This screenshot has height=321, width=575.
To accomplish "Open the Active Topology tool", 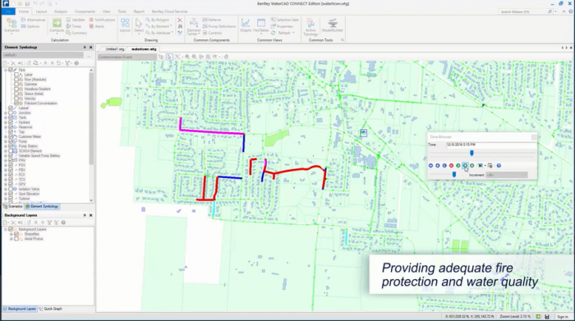I will coord(310,27).
